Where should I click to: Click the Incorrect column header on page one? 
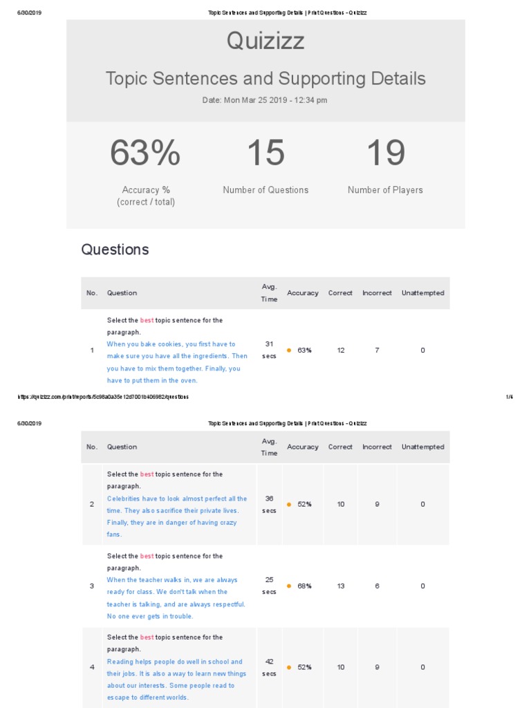(x=377, y=293)
